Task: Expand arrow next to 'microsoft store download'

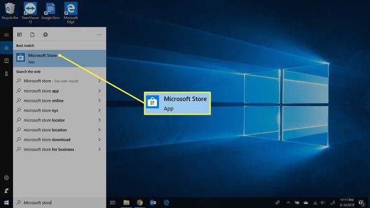Action: click(x=100, y=140)
